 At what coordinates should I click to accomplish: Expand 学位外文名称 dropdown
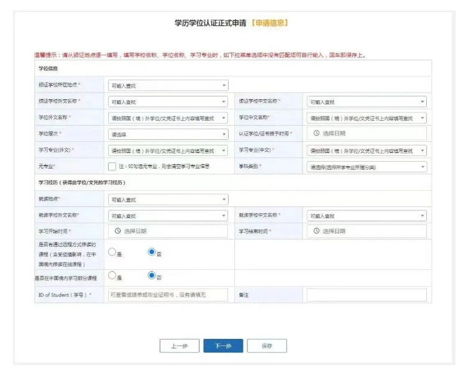pos(168,118)
